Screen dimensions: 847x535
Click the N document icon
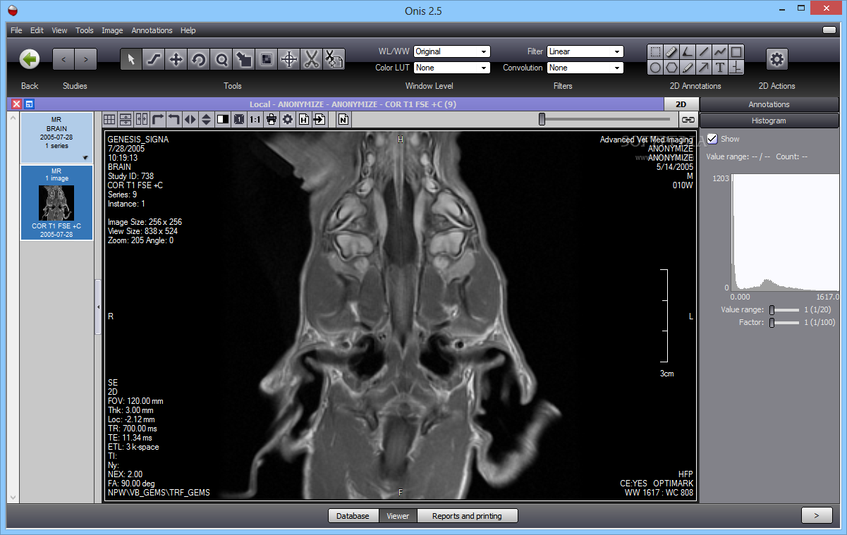point(343,120)
